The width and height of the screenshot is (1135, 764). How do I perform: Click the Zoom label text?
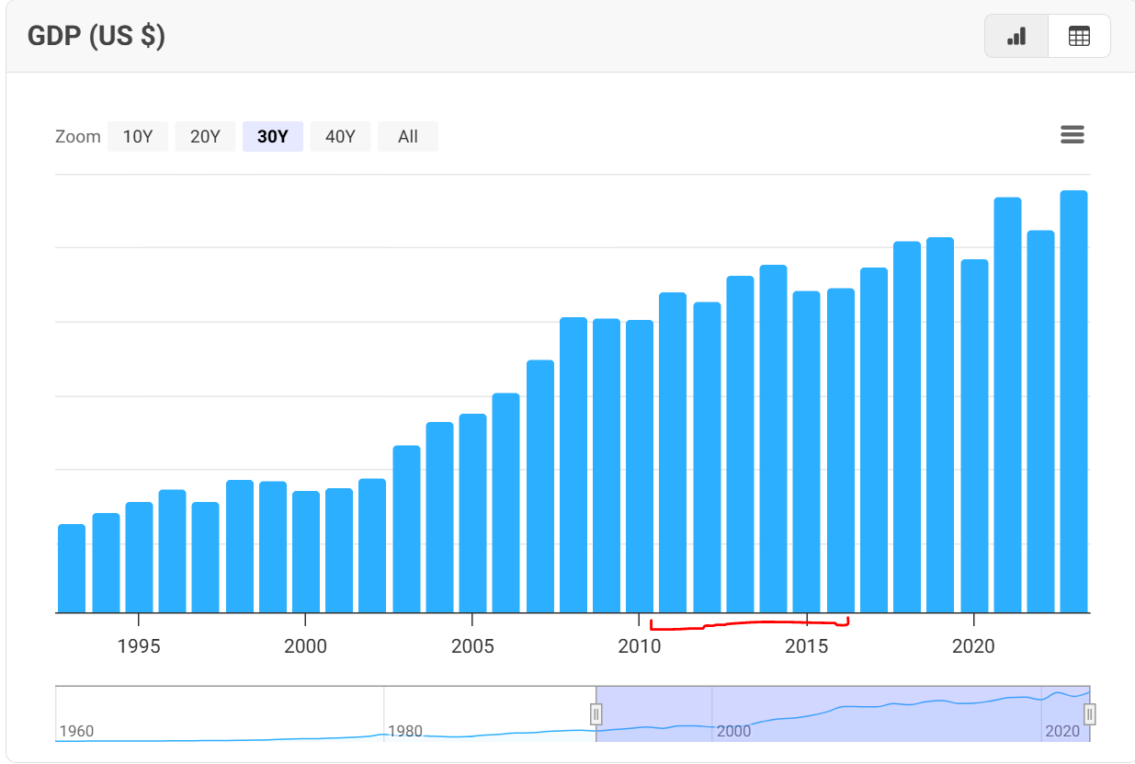tap(78, 136)
